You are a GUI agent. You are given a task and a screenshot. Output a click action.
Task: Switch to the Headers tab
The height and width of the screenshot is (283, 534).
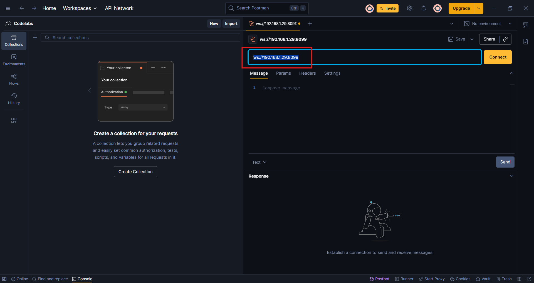tap(307, 73)
